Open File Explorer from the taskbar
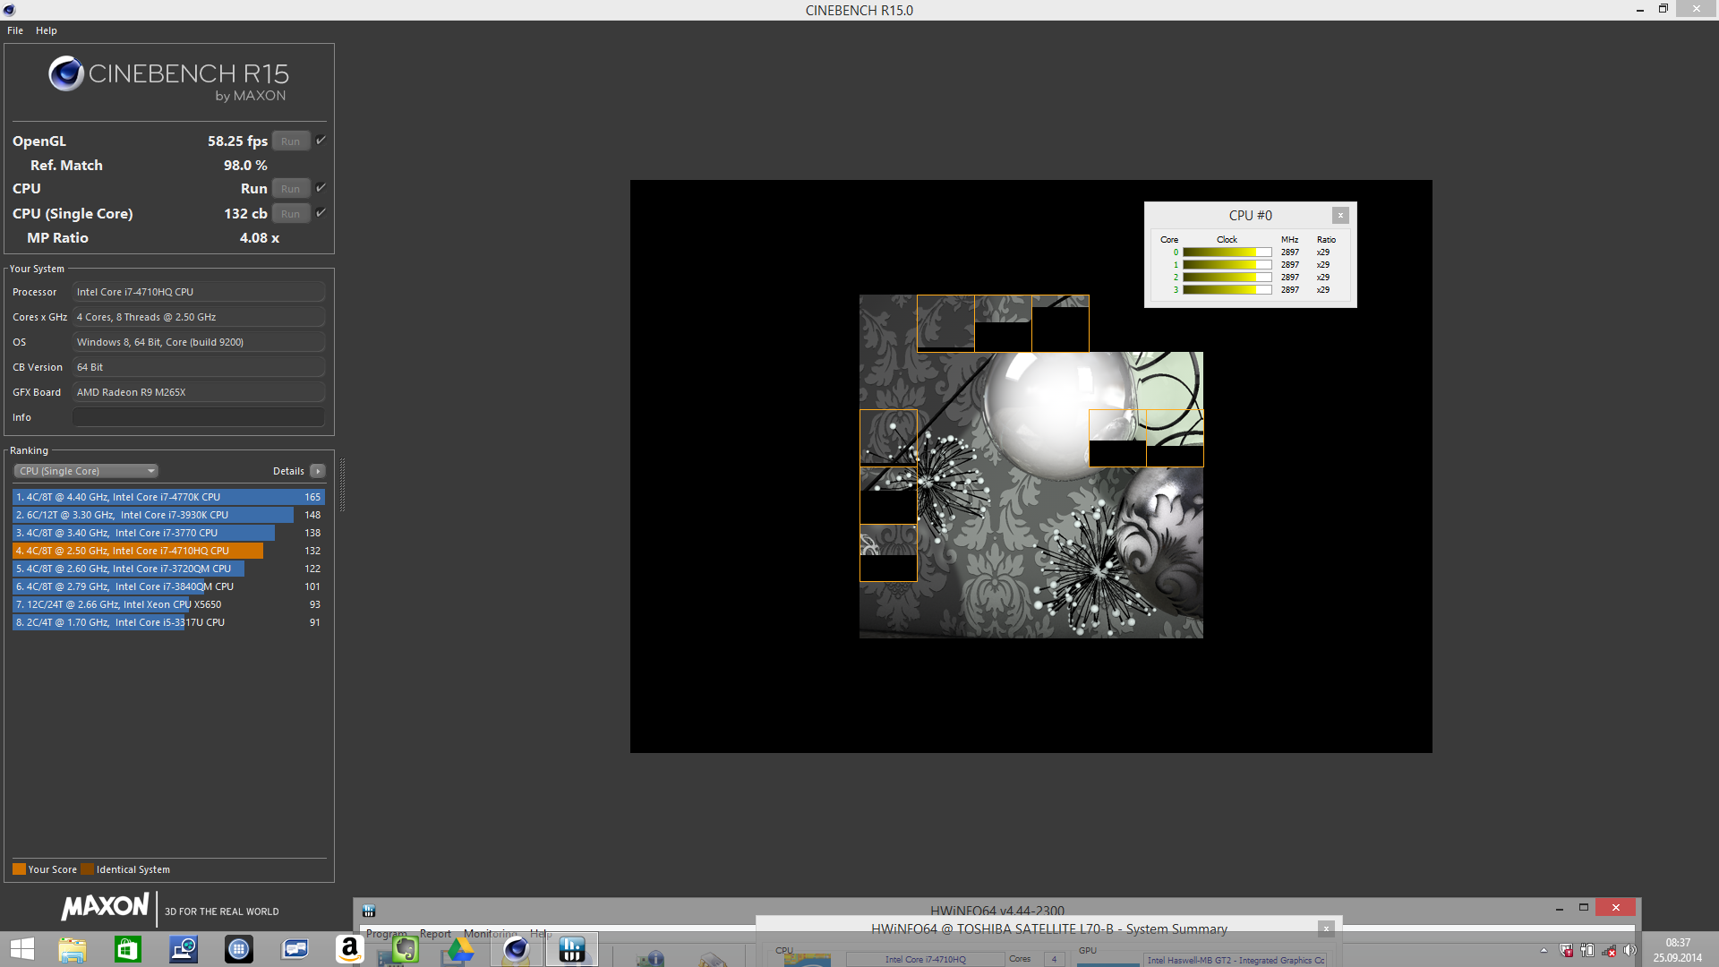 tap(72, 949)
